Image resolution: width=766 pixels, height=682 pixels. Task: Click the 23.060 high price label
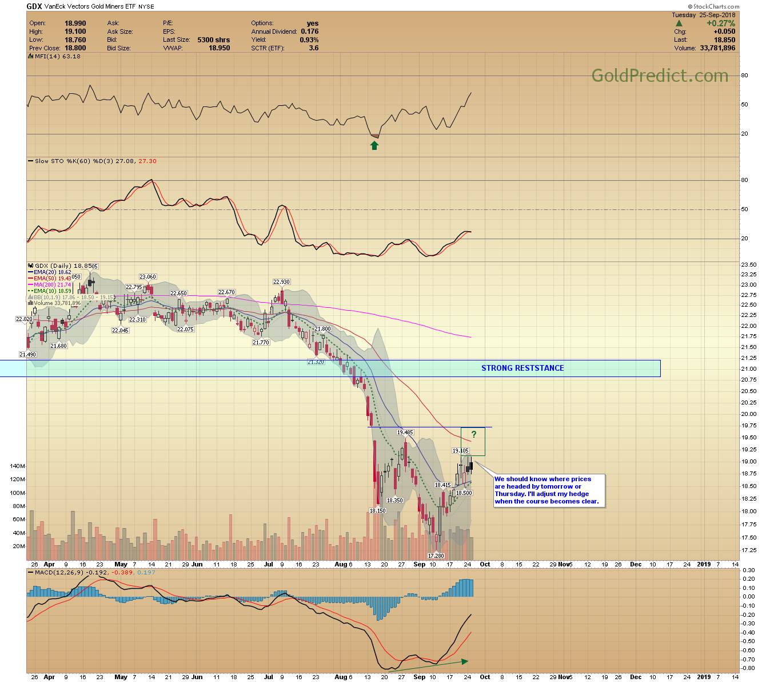tap(147, 277)
